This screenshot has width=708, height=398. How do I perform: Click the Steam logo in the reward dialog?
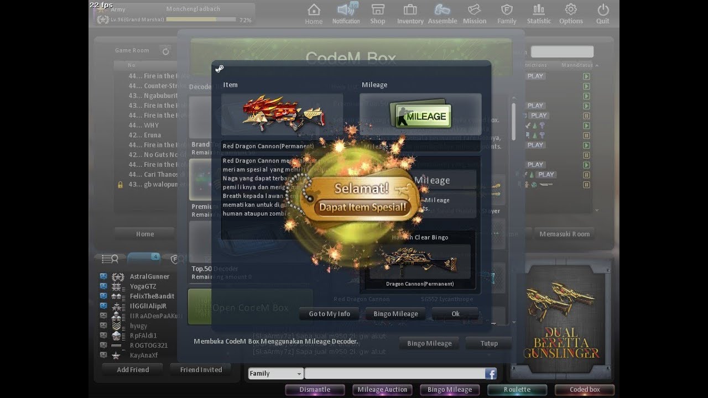click(220, 69)
